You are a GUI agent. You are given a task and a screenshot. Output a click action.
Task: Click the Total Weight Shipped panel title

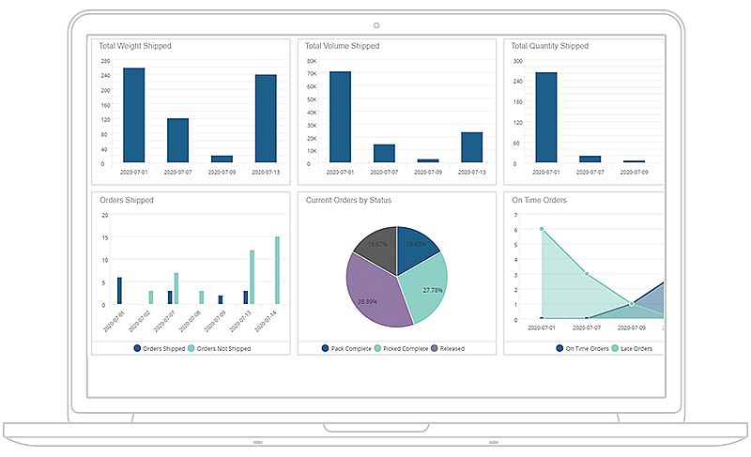click(x=135, y=46)
